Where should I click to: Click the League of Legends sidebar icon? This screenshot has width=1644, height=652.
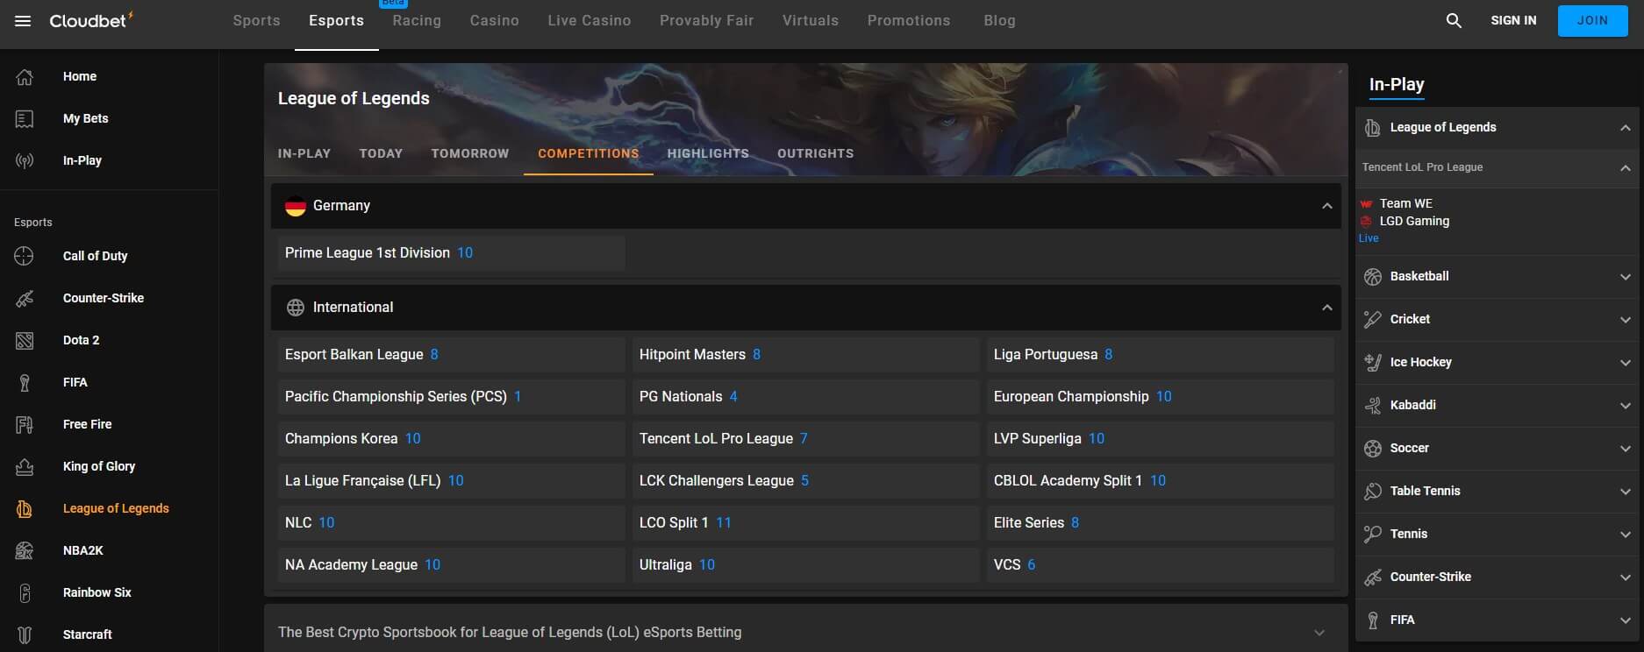point(25,508)
